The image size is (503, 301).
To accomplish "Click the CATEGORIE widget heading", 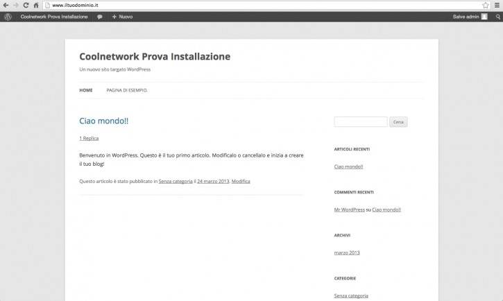I will [x=345, y=278].
